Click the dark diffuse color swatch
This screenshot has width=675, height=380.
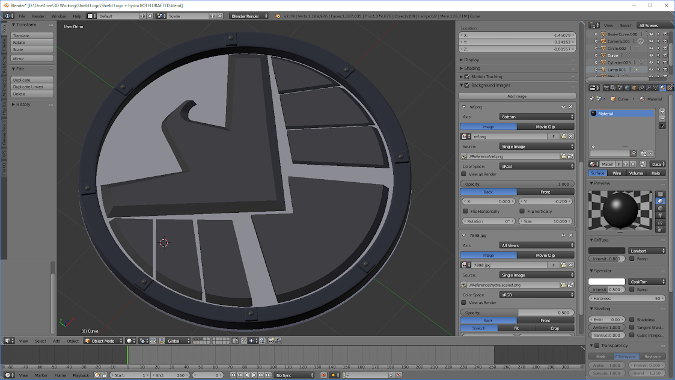[606, 251]
